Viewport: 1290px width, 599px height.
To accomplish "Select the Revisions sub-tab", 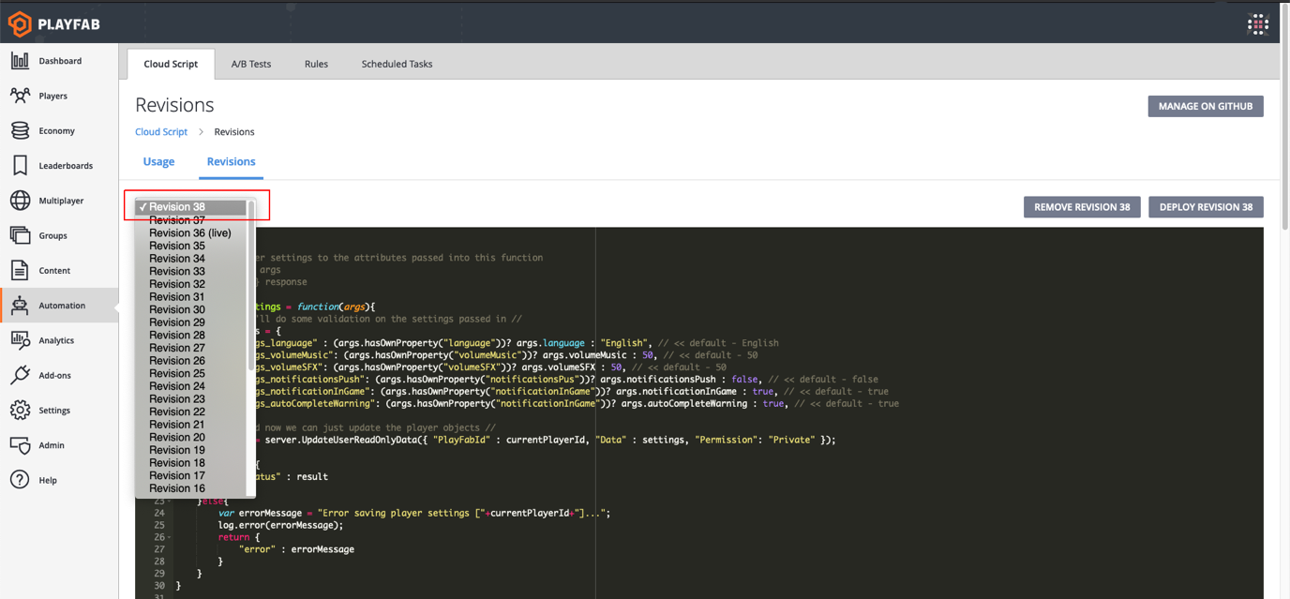I will 231,161.
